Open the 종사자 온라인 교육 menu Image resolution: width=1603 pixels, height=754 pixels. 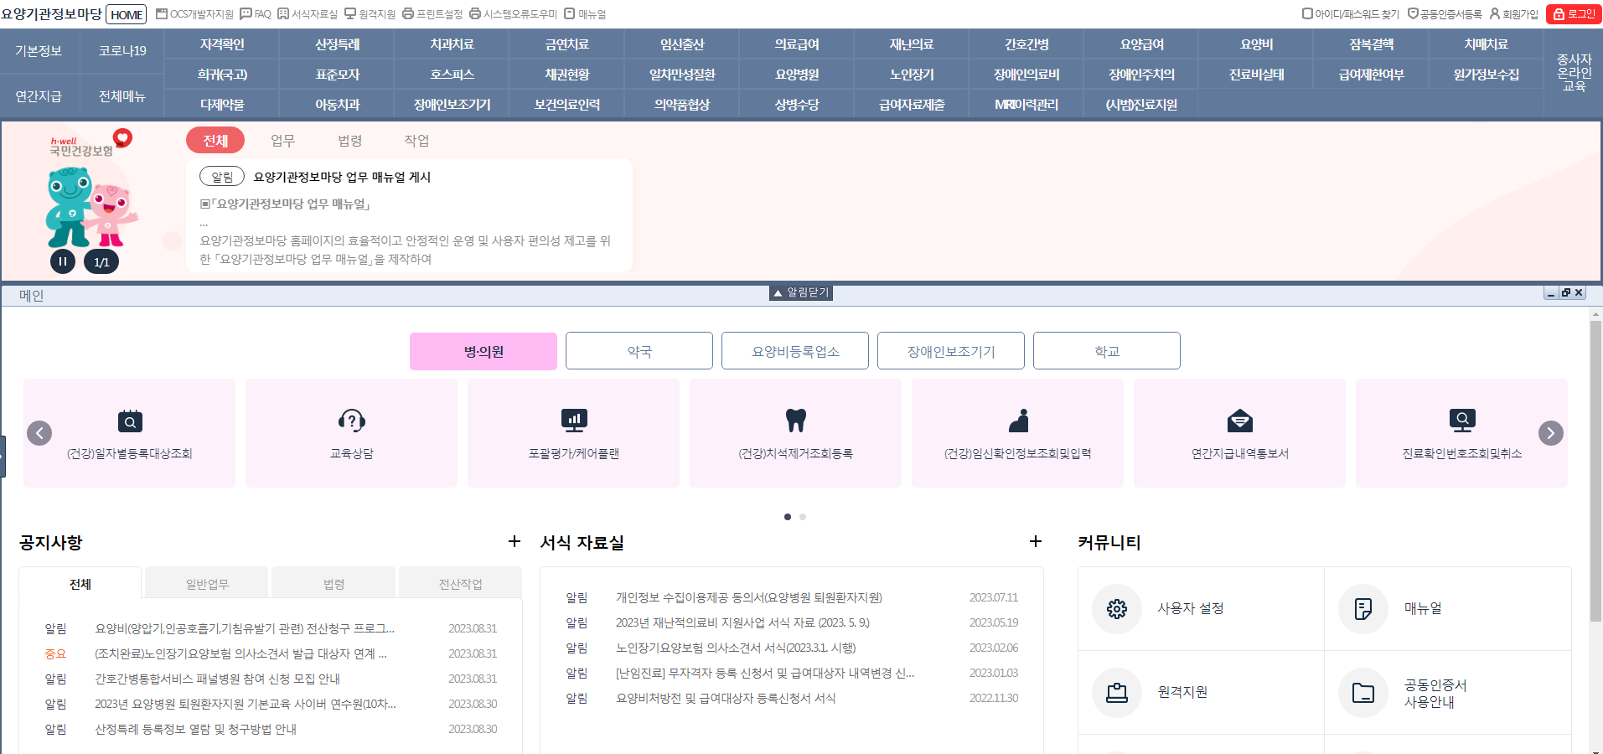point(1574,73)
